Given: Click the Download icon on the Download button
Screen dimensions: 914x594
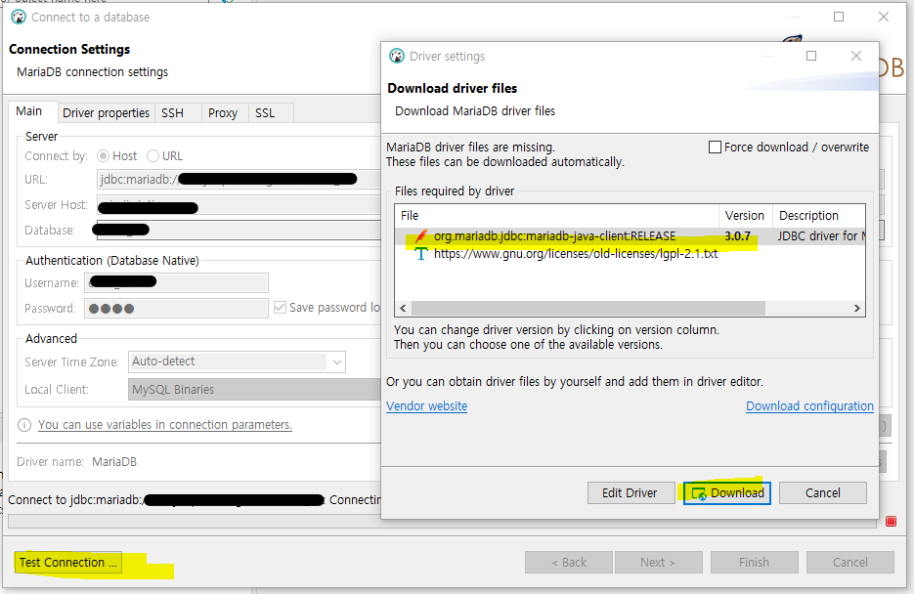Looking at the screenshot, I should pos(699,493).
